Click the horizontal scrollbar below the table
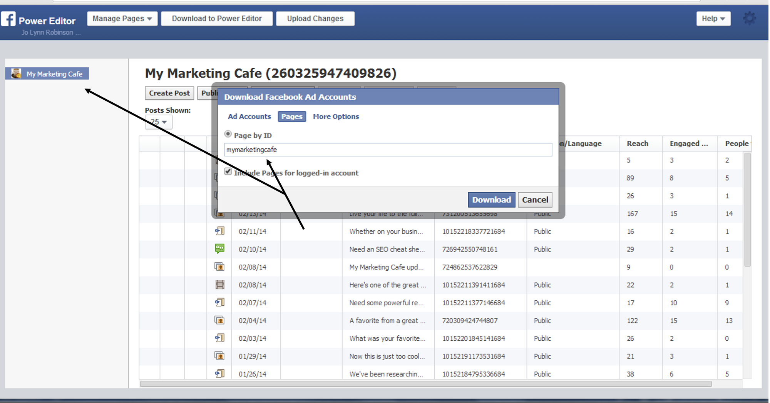 tap(425, 384)
